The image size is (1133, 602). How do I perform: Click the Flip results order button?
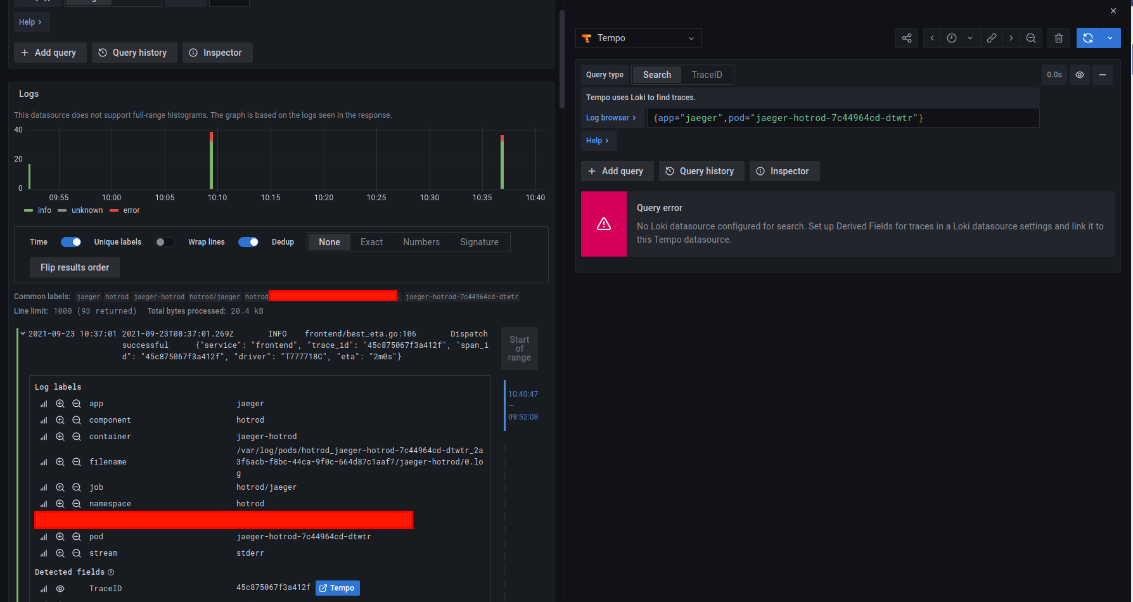click(74, 267)
